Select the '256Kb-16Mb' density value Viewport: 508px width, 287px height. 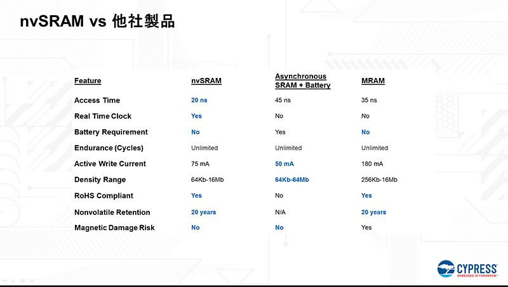click(x=379, y=180)
